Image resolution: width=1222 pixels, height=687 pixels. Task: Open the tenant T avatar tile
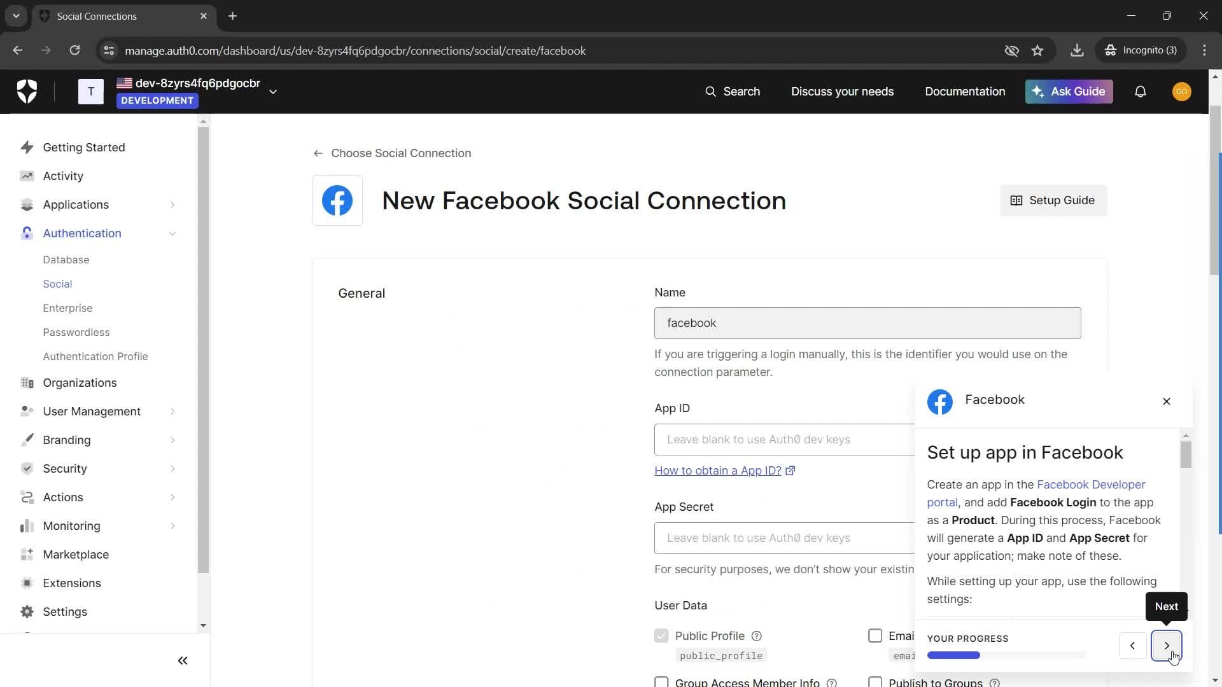91,92
